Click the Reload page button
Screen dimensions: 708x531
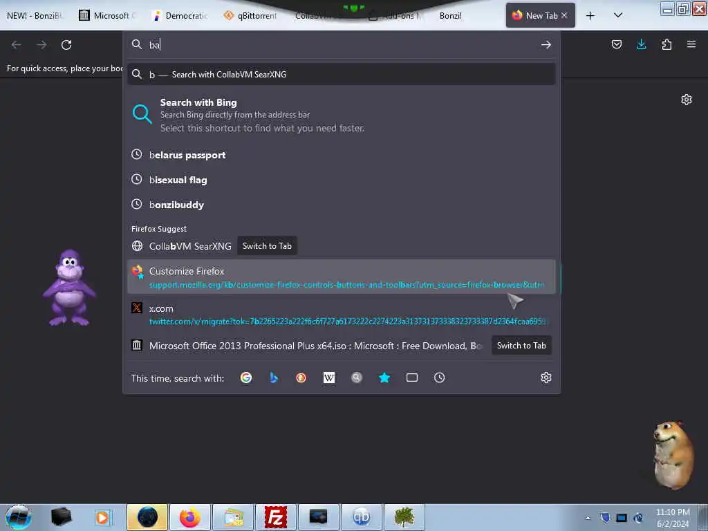tap(66, 45)
